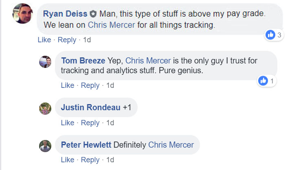Reply to Peter Hewlett's comment
This screenshot has height=170, width=292.
point(90,160)
